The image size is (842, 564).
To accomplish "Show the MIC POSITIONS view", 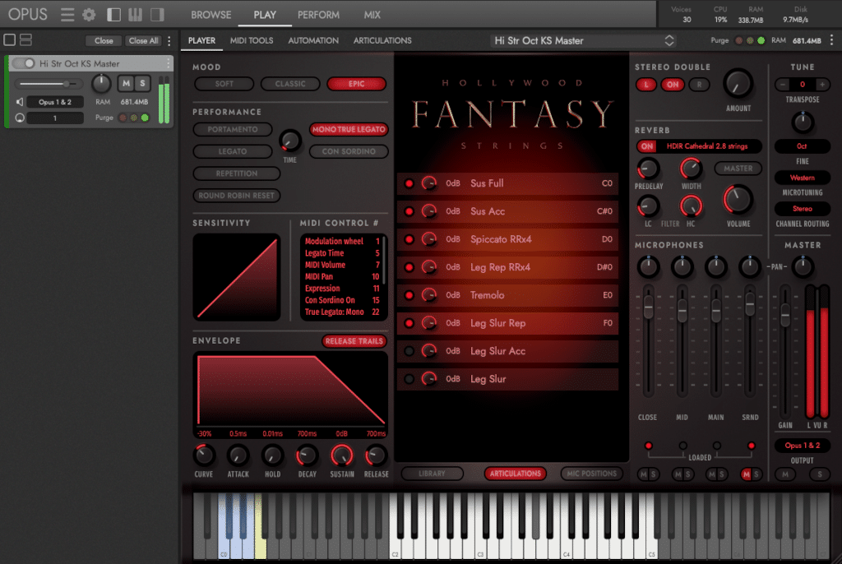I will (x=592, y=474).
